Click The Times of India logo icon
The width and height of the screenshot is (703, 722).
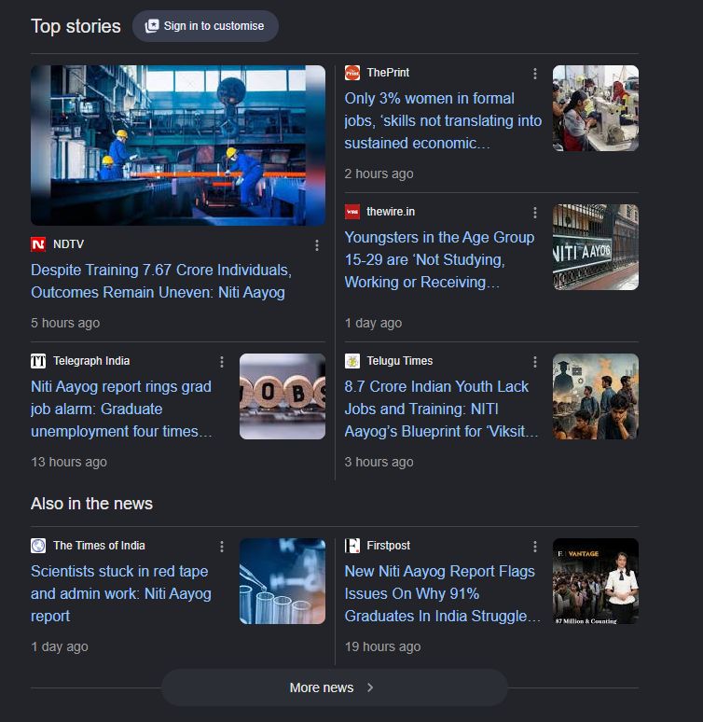tap(38, 546)
